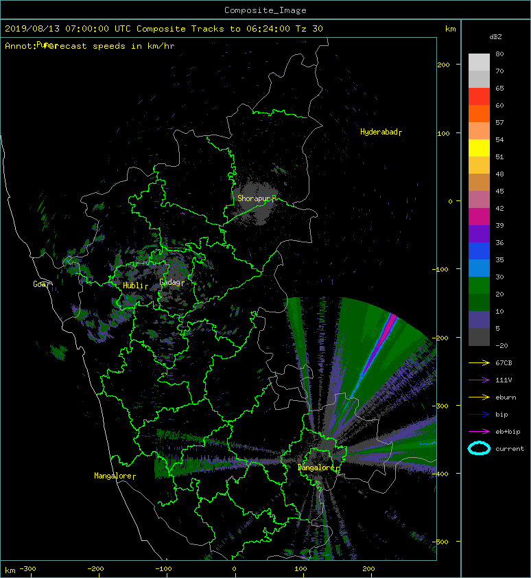This screenshot has height=578, width=531.
Task: Click the -400 tick on right axis
Action: pyautogui.click(x=440, y=474)
